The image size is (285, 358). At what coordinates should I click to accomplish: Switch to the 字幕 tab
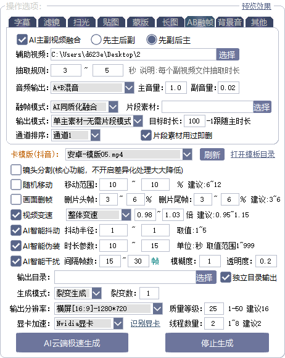22,22
